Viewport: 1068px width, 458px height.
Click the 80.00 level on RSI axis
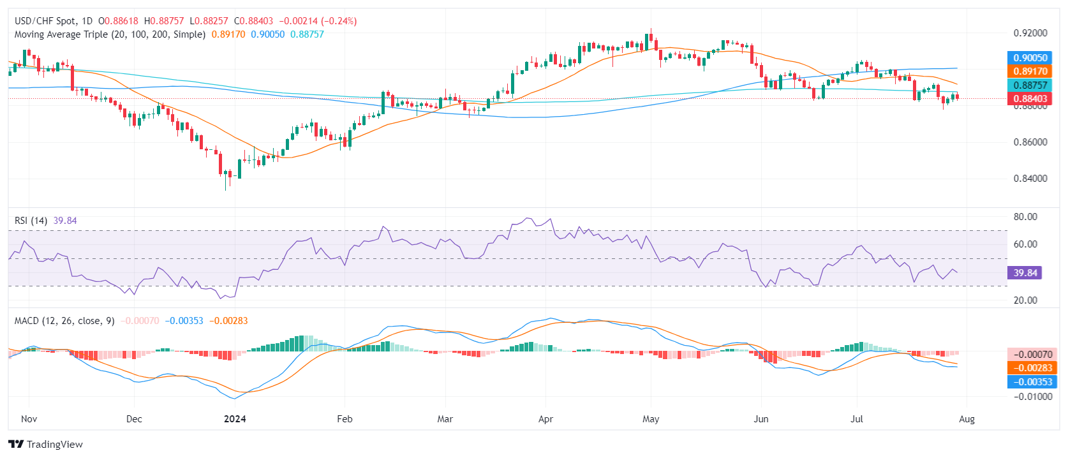(1025, 217)
